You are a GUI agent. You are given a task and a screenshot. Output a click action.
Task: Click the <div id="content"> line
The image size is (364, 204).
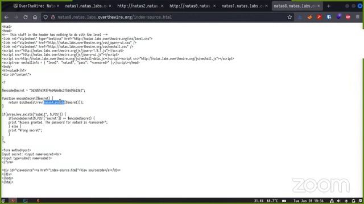pyautogui.click(x=16, y=74)
